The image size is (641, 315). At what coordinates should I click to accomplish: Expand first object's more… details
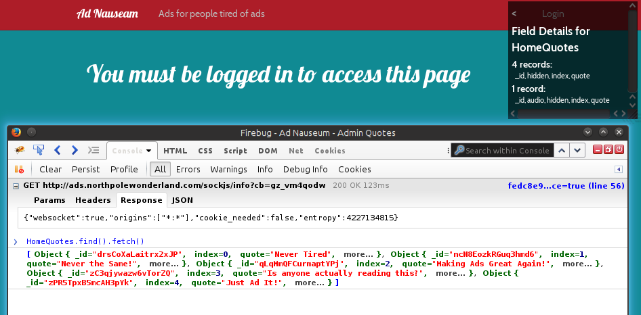pos(362,253)
